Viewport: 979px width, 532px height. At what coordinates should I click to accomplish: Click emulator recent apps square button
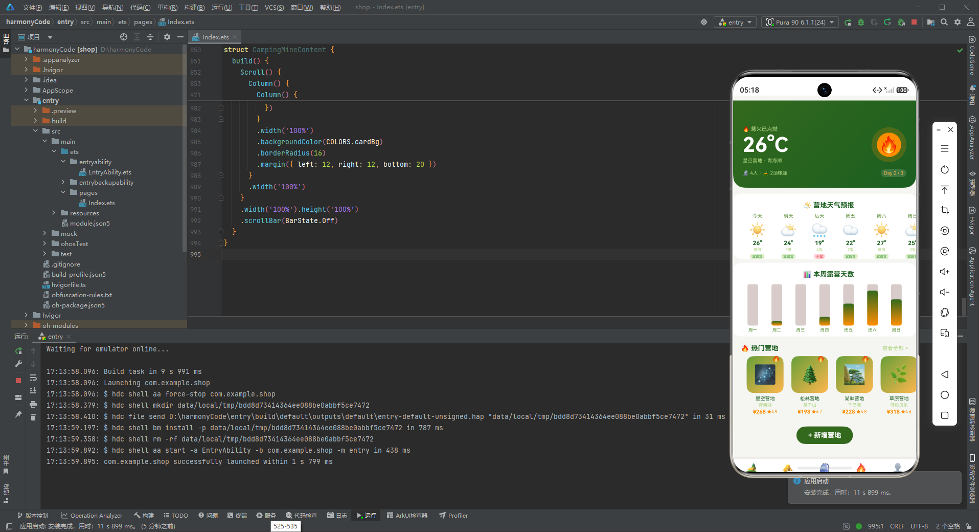click(945, 415)
